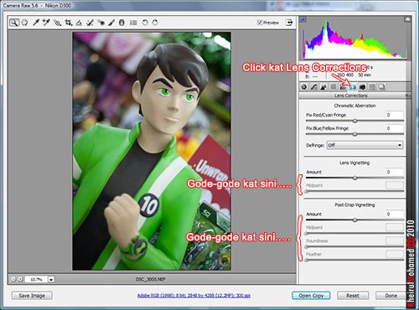The height and width of the screenshot is (310, 419).
Task: Select the Adjustment Brush tool
Action: [111, 23]
